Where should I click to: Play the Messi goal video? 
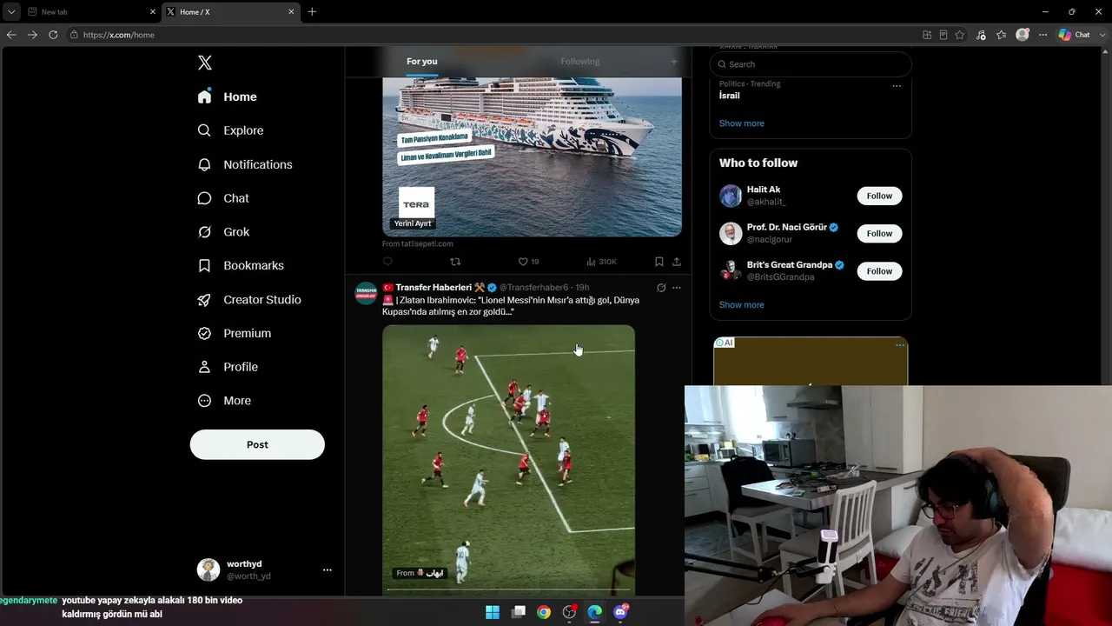508,460
